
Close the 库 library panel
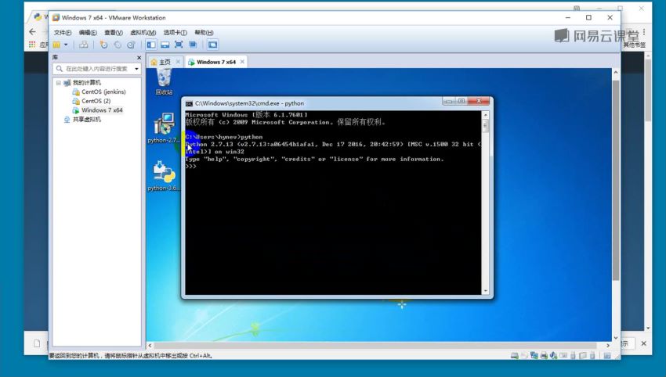(x=139, y=57)
